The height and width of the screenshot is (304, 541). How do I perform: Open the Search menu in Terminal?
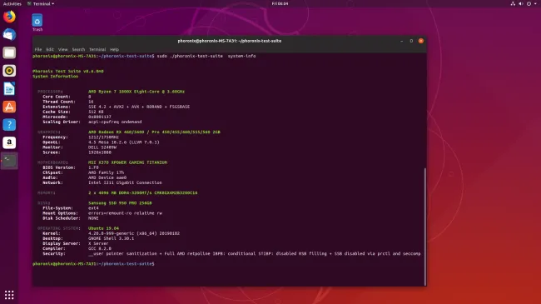[x=78, y=49]
